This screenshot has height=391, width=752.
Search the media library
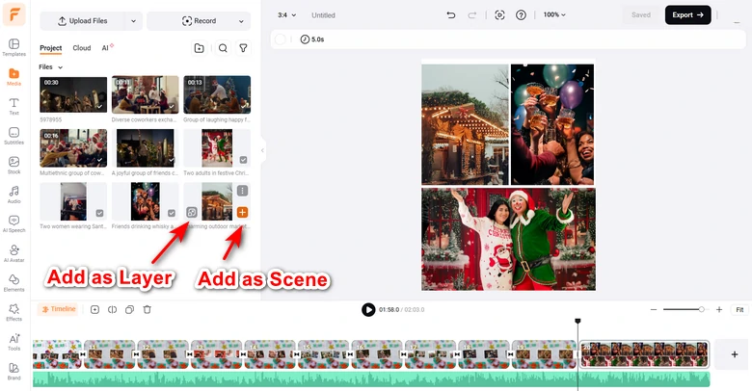(x=223, y=48)
